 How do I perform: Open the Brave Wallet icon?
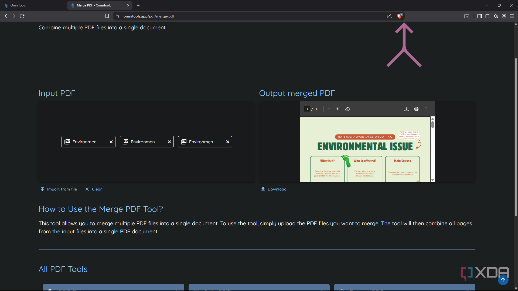(488, 16)
